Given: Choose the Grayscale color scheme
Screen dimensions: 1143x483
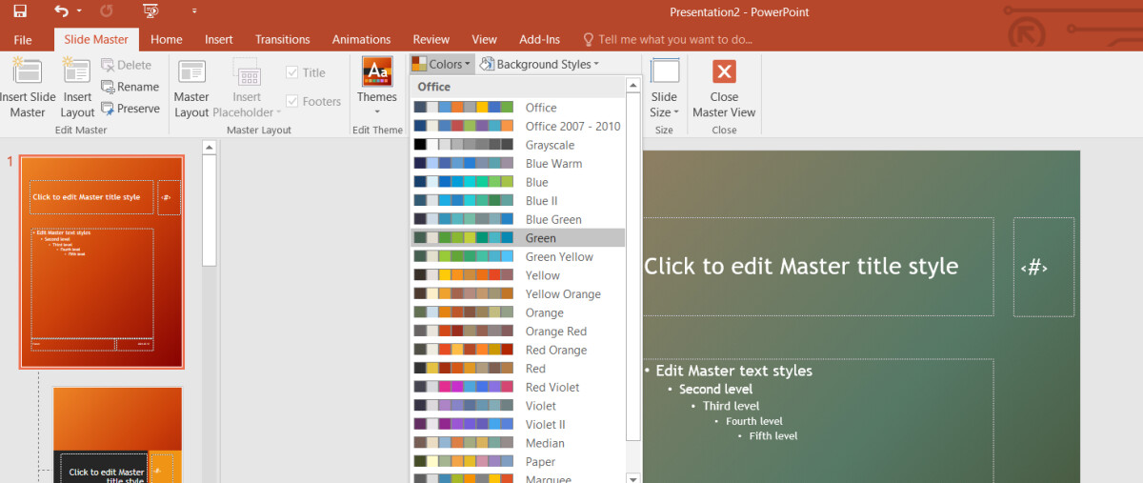Looking at the screenshot, I should 518,145.
